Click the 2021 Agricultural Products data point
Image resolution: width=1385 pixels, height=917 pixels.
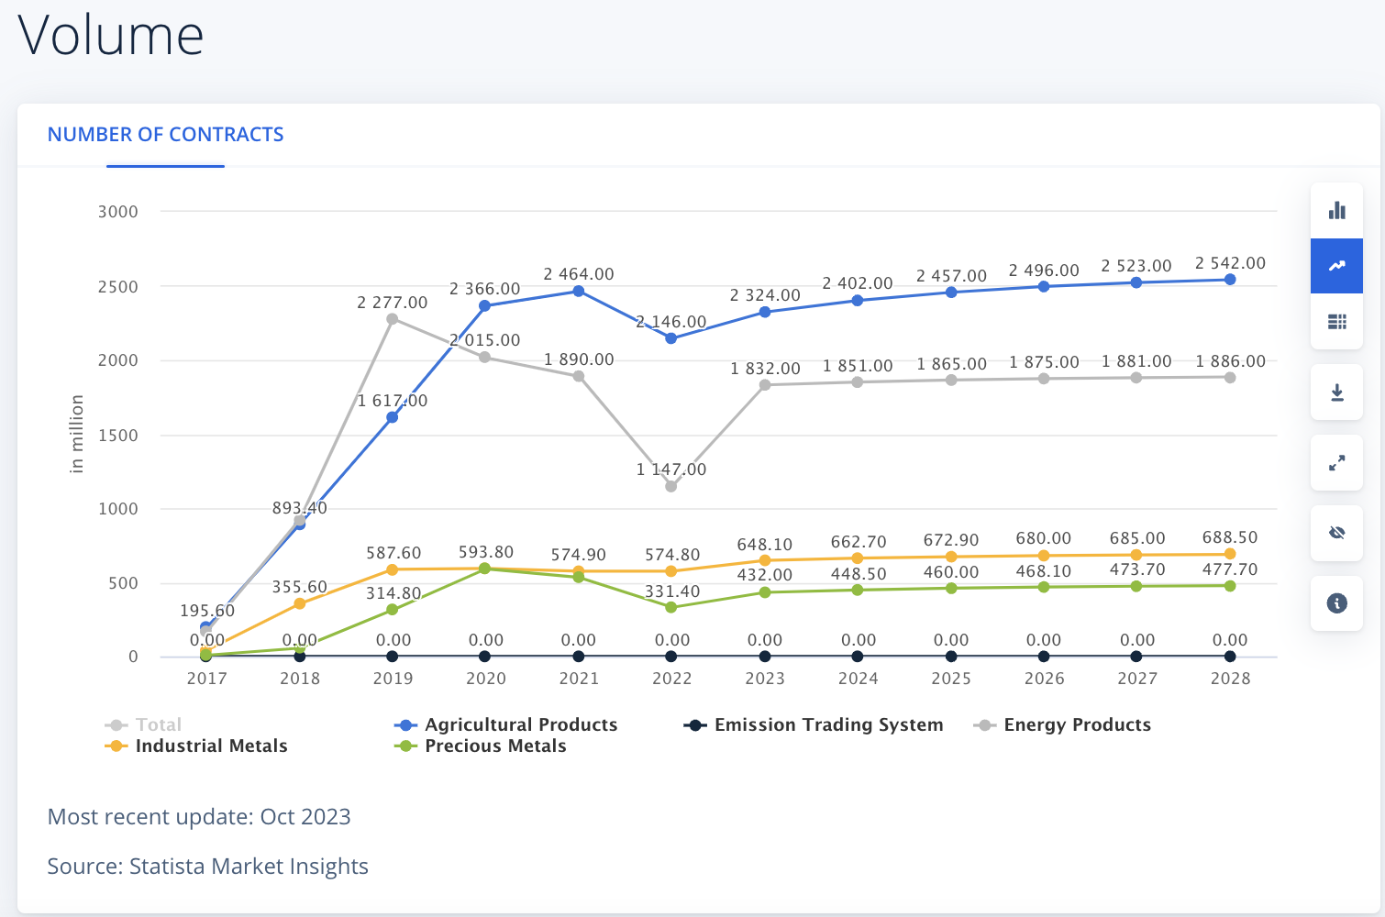(x=579, y=291)
